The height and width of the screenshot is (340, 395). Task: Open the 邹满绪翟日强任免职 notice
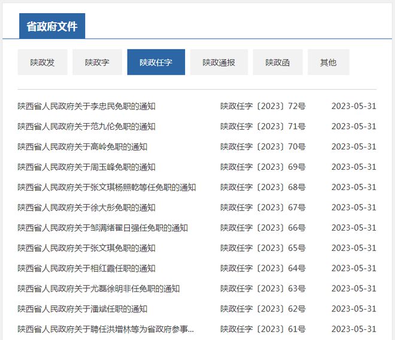(x=103, y=228)
